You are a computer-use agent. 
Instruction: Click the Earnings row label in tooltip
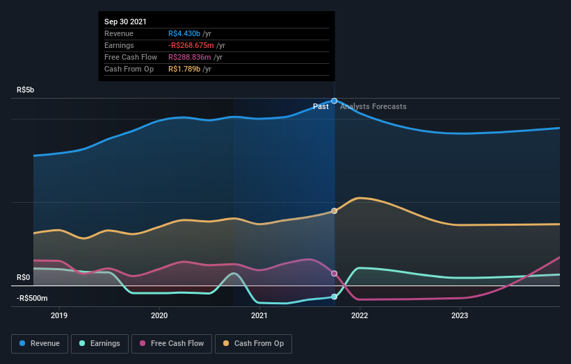tap(119, 45)
